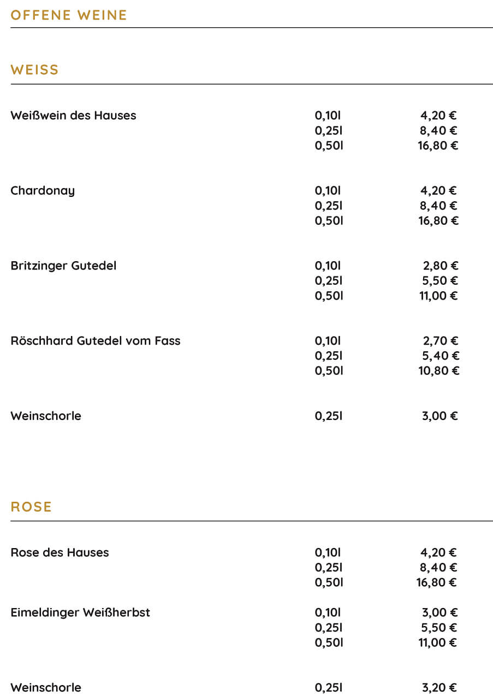The image size is (493, 697).
Task: Click the 10,80 € price
Action: pos(439,371)
